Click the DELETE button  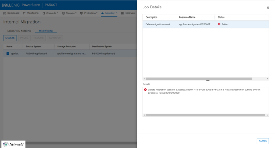coord(10,38)
